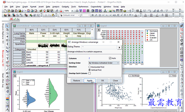Open the font name Default: Arial dropdown

point(79,15)
